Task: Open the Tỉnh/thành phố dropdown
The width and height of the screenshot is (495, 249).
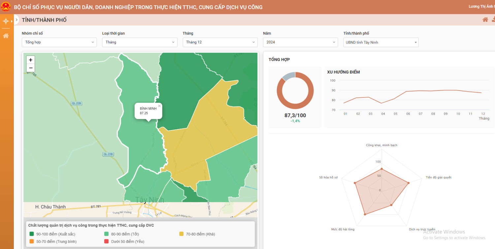Action: pyautogui.click(x=381, y=42)
